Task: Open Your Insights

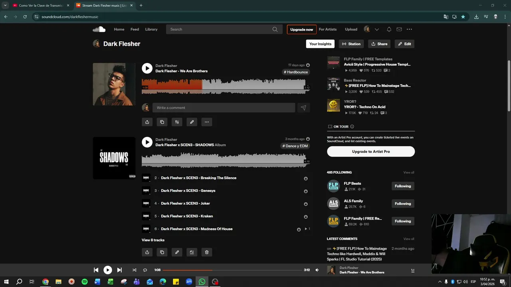Action: click(320, 44)
